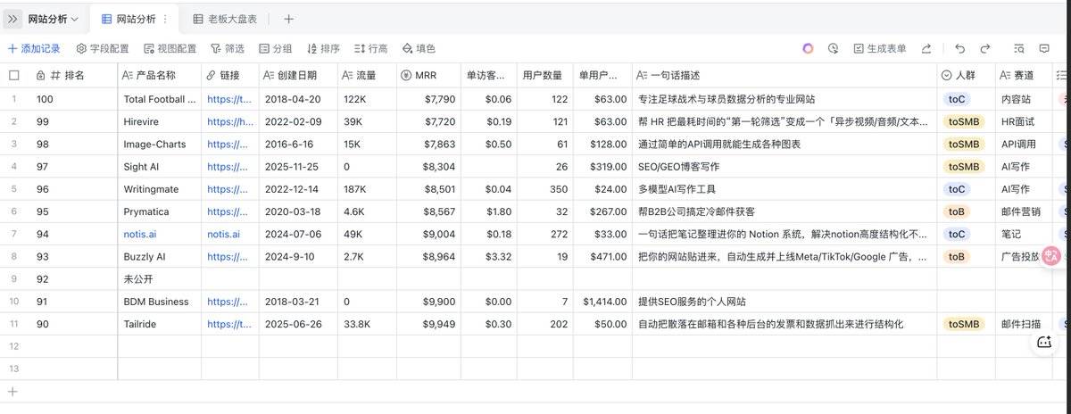
Task: Open the 网站分析 base name dropdown
Action: pyautogui.click(x=53, y=19)
